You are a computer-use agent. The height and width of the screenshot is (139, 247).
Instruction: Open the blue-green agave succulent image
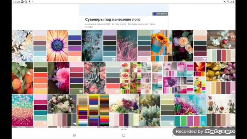[157, 110]
